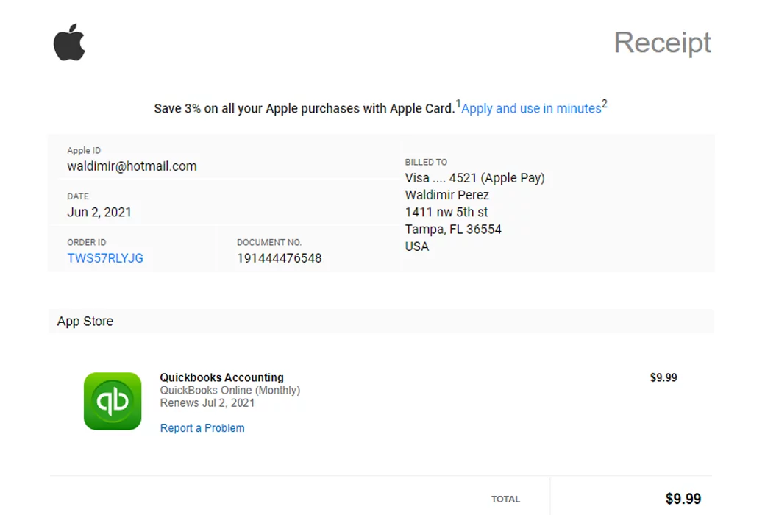Click the Apple logo icon
765x515 pixels.
(69, 42)
